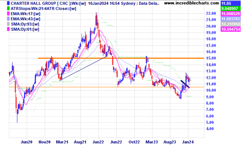Click the 10.310968 SMA value box
This screenshot has width=241, height=146.
click(231, 24)
